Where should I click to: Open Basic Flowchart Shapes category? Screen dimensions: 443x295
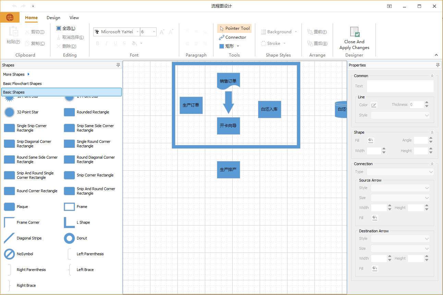(x=22, y=84)
